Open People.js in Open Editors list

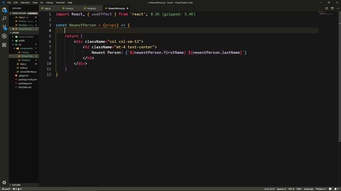point(23,25)
